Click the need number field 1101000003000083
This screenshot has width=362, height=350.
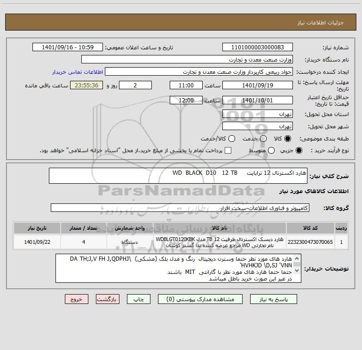click(x=258, y=47)
